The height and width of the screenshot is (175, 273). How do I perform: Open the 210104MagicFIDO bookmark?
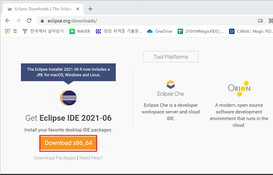pos(201,31)
